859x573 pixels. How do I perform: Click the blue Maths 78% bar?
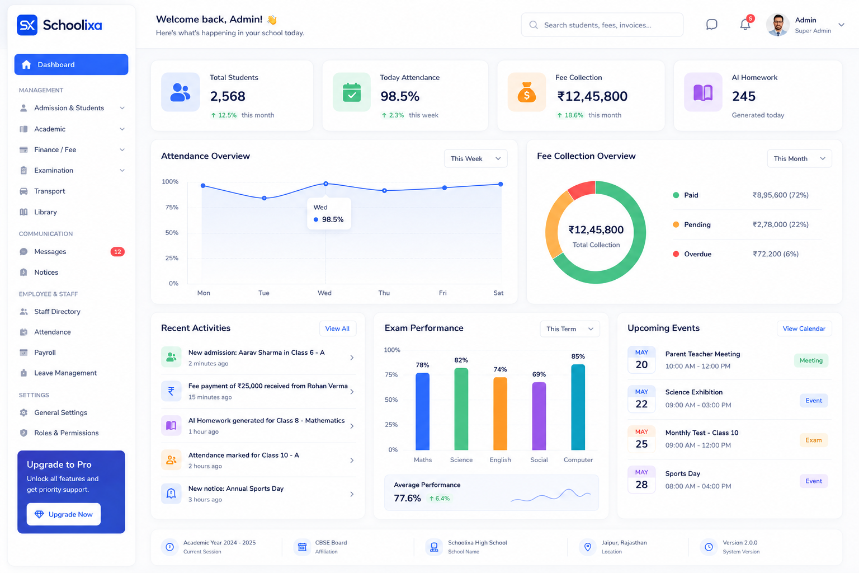pos(423,411)
